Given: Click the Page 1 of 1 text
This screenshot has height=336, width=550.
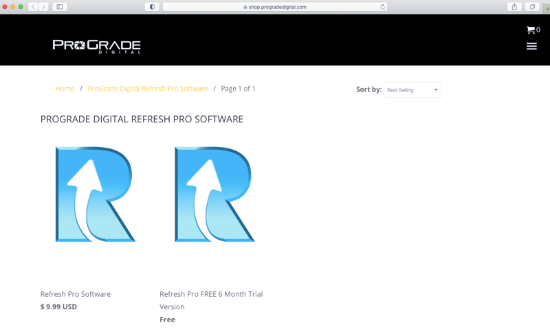Looking at the screenshot, I should [238, 89].
